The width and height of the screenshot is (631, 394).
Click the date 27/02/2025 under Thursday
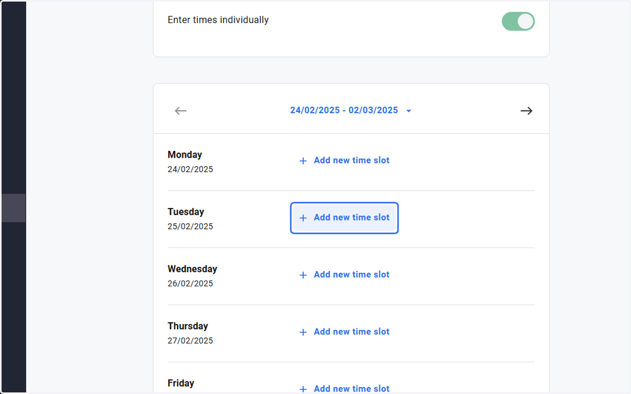coord(190,340)
